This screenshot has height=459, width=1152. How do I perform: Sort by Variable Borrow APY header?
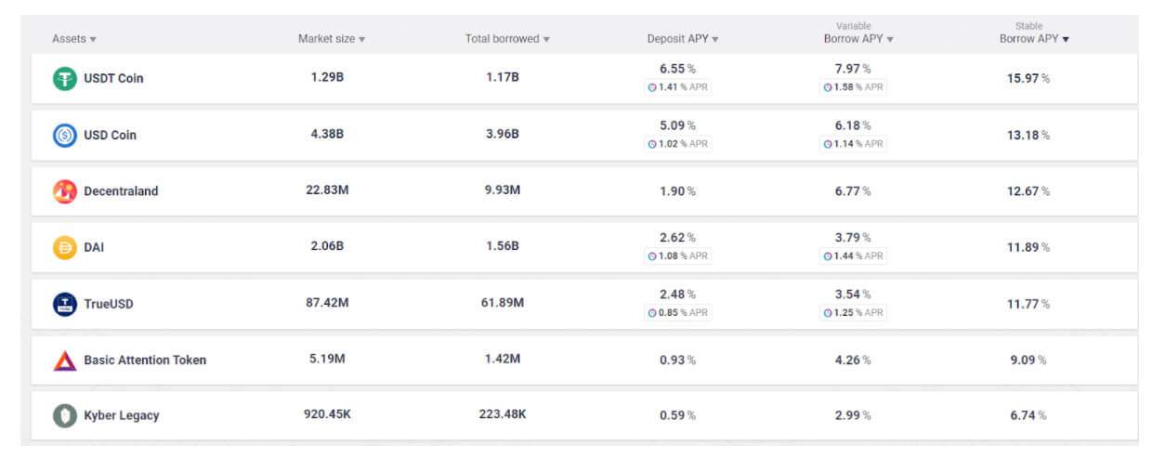858,39
